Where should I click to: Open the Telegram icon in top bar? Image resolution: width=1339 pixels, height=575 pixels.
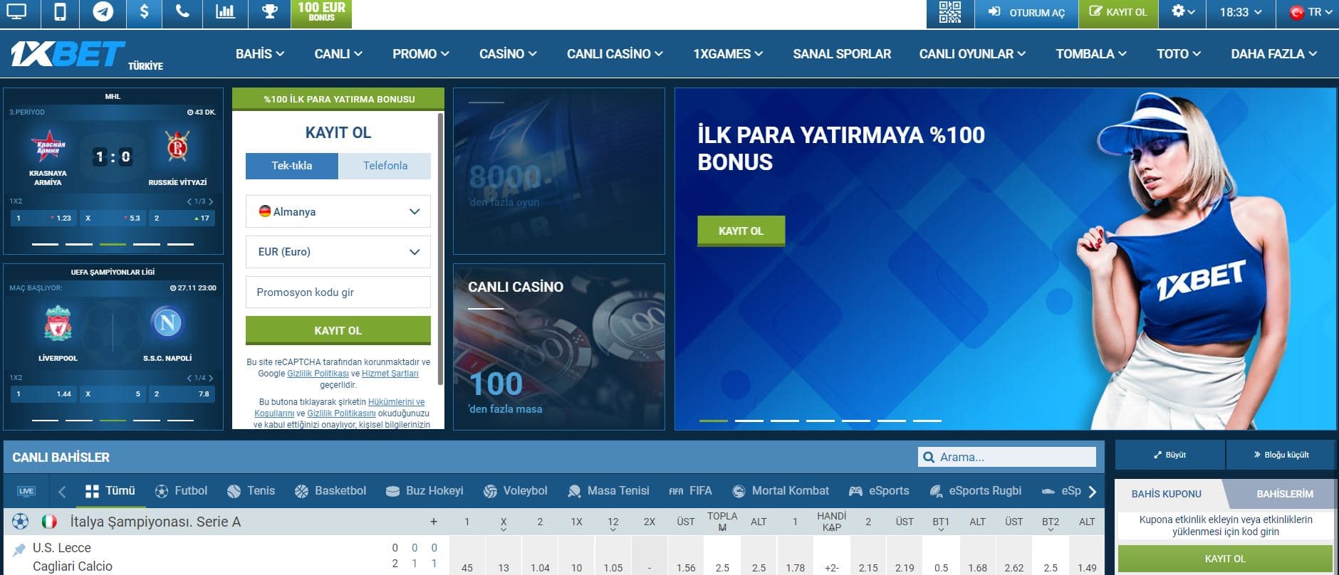[x=103, y=12]
